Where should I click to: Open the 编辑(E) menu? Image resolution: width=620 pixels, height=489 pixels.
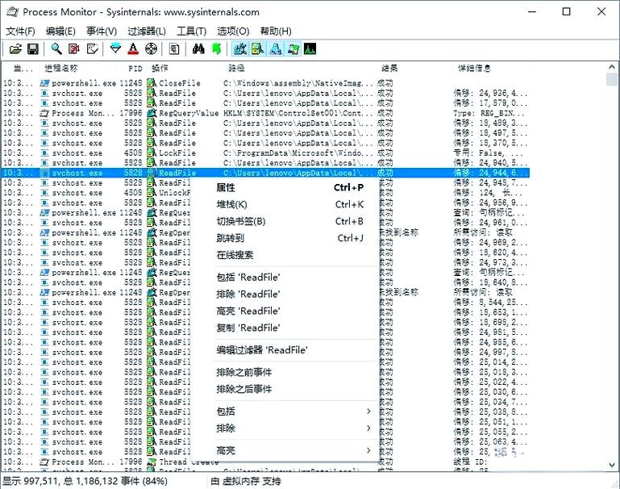(x=60, y=31)
